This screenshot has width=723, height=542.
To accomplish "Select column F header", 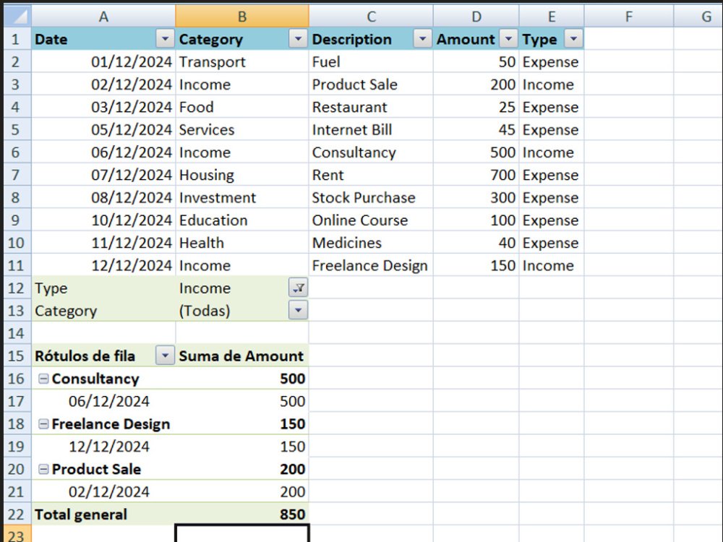I will (628, 16).
